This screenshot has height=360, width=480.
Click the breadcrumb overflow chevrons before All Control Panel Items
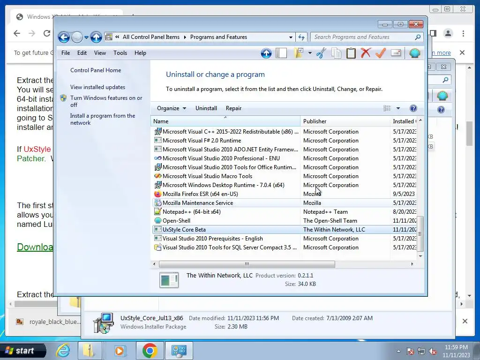click(117, 37)
